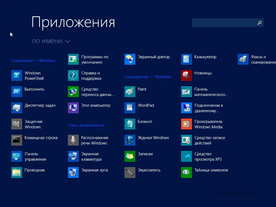Screen dimensions: 276x207
Task: Click the 'Этот компьютер' label text
Action: coord(96,105)
